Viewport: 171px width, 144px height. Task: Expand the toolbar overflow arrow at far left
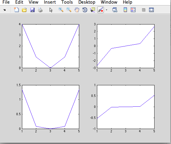pos(5,10)
